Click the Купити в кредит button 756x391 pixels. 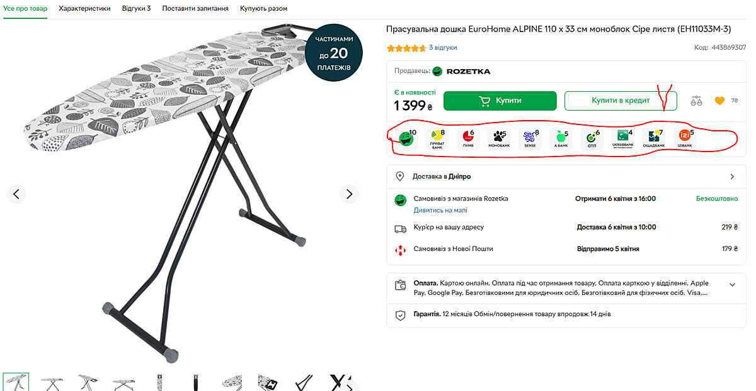(x=620, y=101)
